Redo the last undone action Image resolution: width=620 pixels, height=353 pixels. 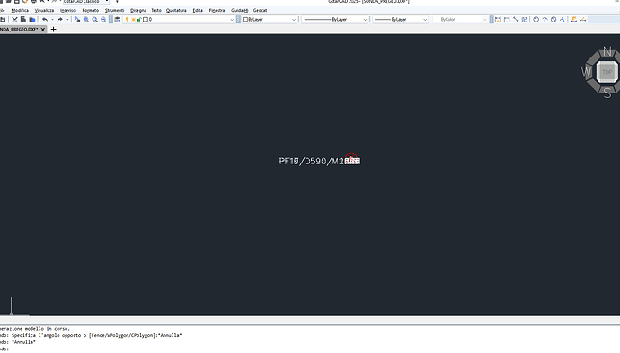tap(59, 20)
